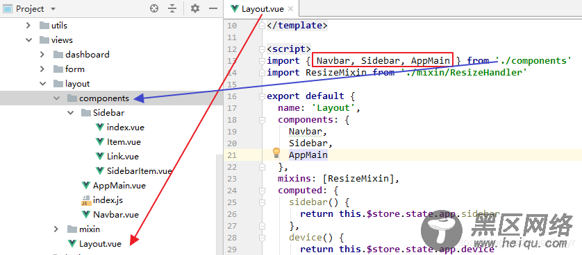Screen dimensions: 582x255
Task: Hide the Project panel with minimize dash icon
Action: (213, 8)
